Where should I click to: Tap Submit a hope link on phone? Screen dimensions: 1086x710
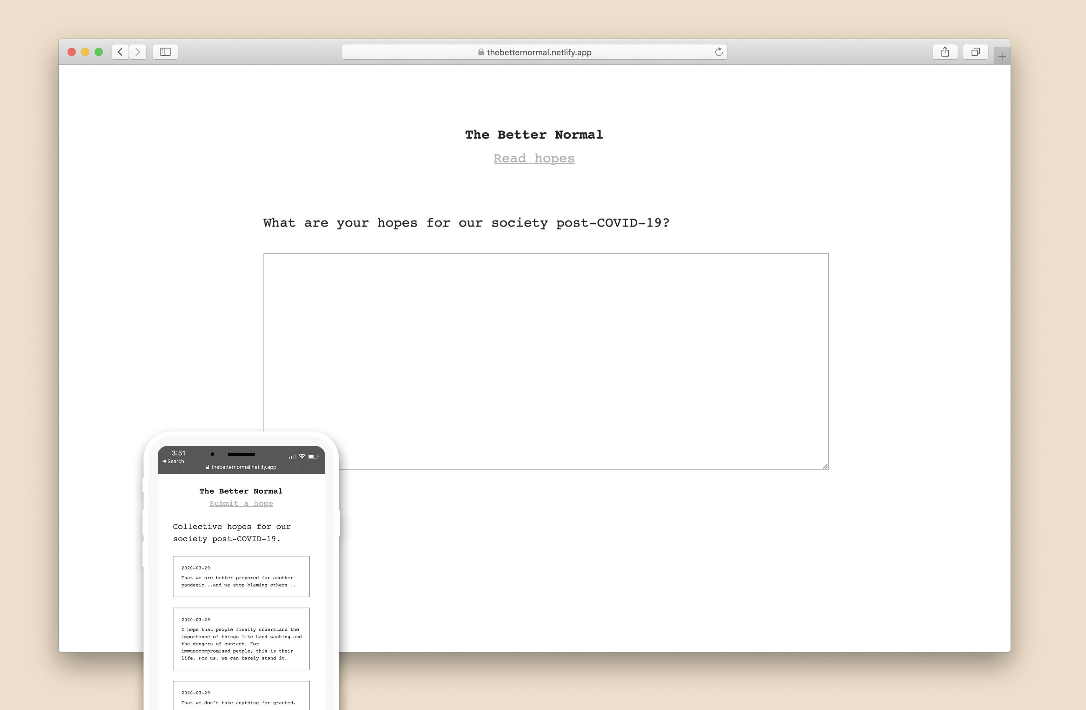coord(241,503)
